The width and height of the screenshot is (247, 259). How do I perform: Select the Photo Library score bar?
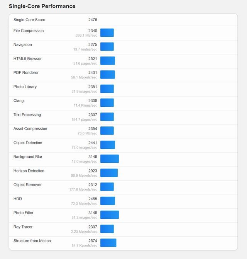(107, 89)
